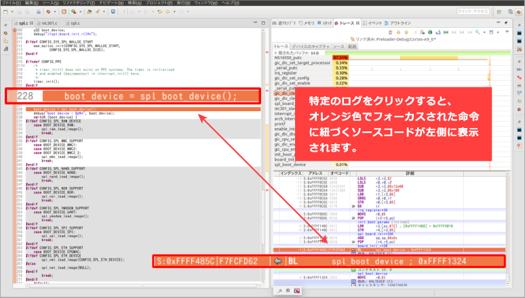Open the 編集(E) menu
Screen dimensions: 525x298
click(x=32, y=3)
